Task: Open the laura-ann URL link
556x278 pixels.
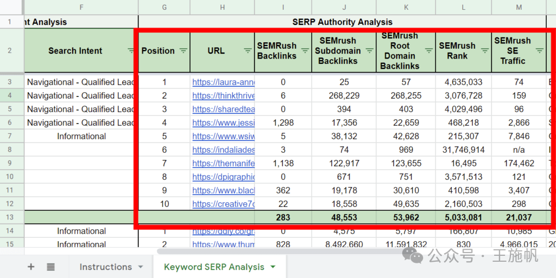Action: tap(223, 82)
